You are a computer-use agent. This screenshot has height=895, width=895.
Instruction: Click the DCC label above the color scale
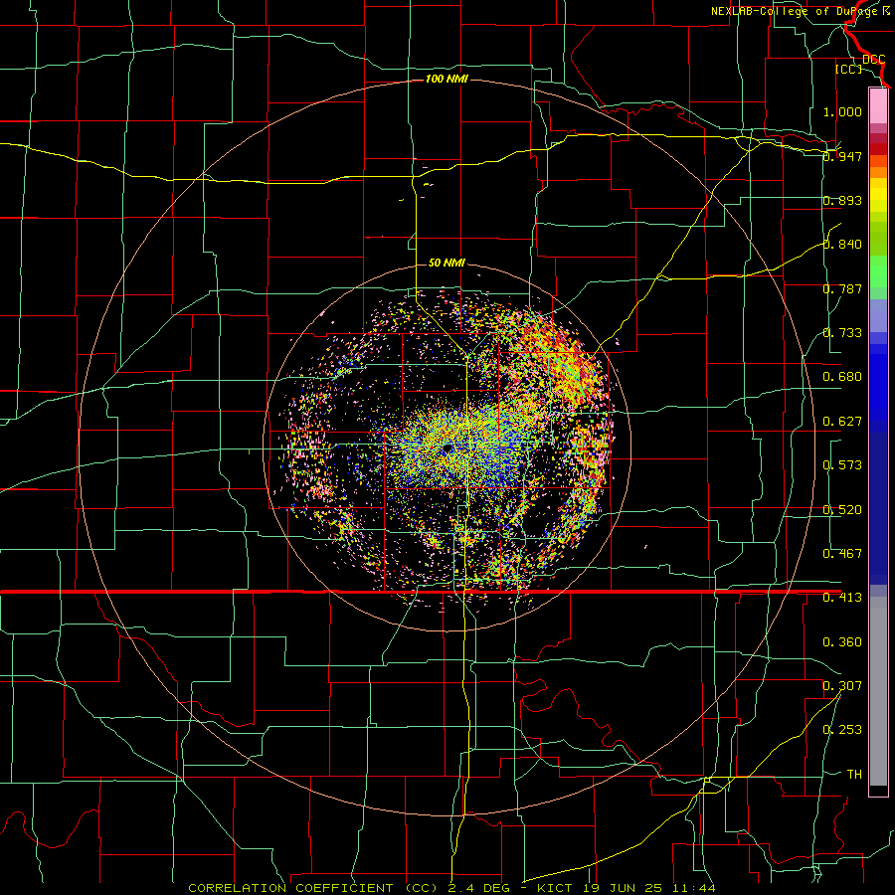873,60
